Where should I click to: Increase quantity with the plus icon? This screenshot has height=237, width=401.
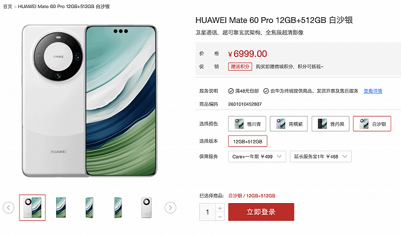click(220, 208)
